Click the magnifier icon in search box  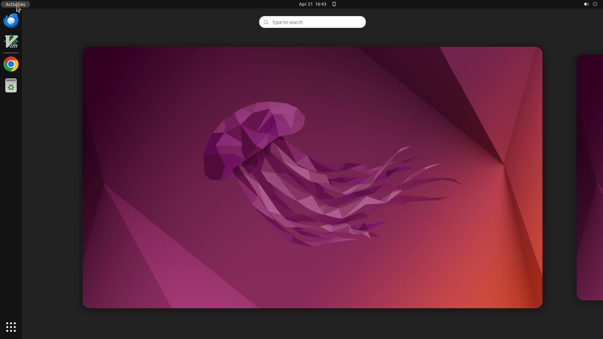[x=266, y=22]
